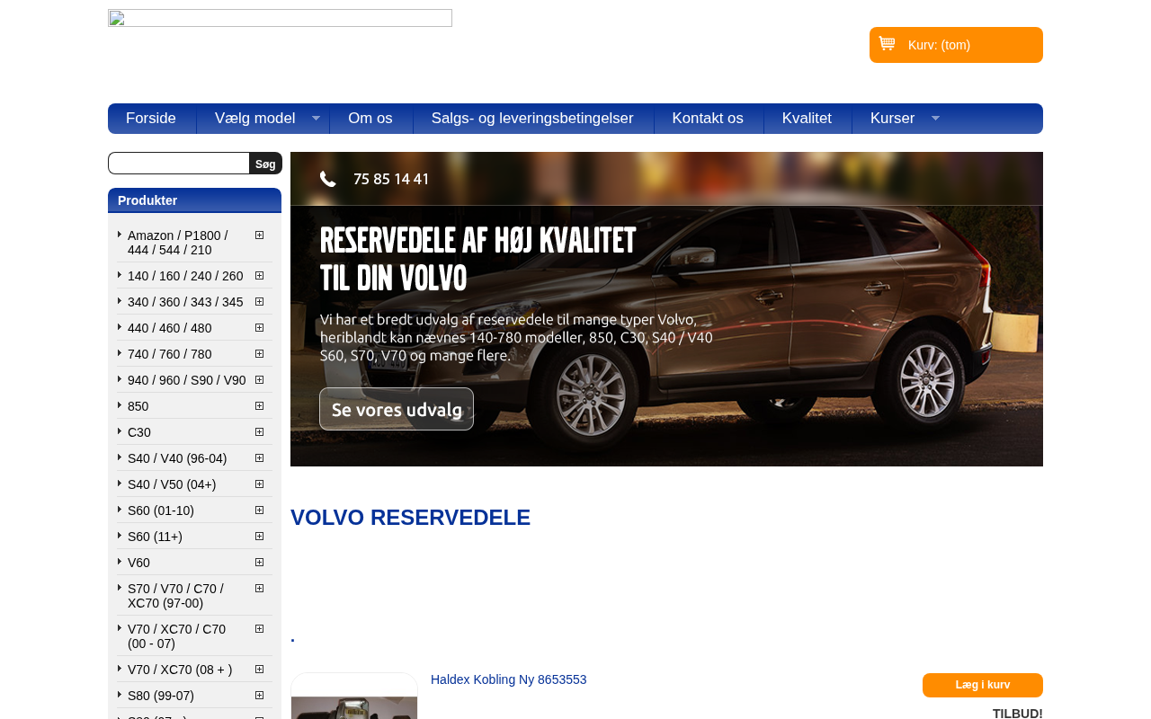Click the Produkter sidebar header

(x=194, y=200)
